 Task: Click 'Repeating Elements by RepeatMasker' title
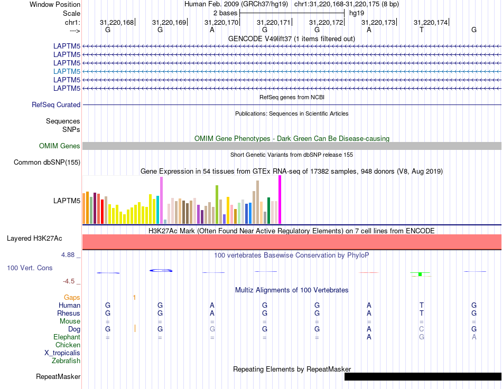(292, 369)
